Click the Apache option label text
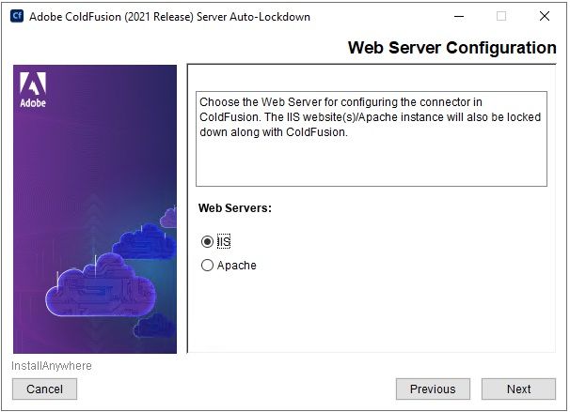 (x=237, y=266)
